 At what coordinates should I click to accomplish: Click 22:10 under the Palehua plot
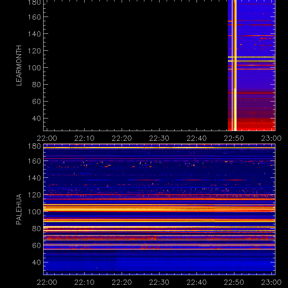[84, 282]
